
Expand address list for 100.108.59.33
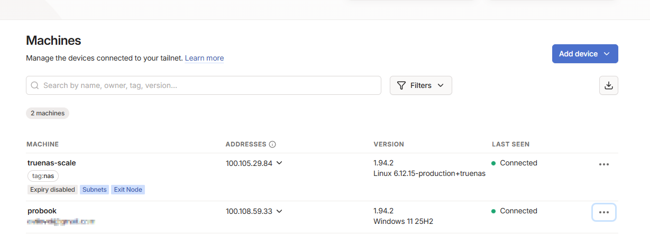(x=279, y=211)
